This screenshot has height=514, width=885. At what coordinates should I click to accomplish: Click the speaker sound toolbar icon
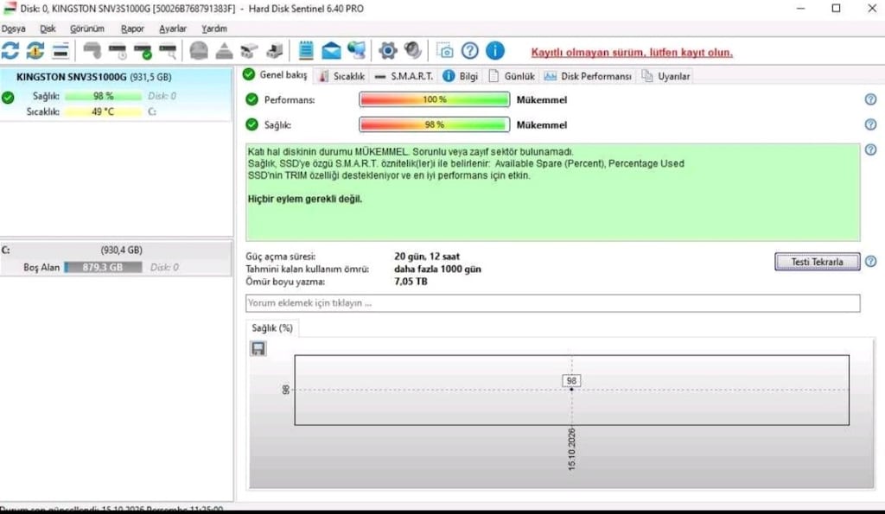point(413,51)
